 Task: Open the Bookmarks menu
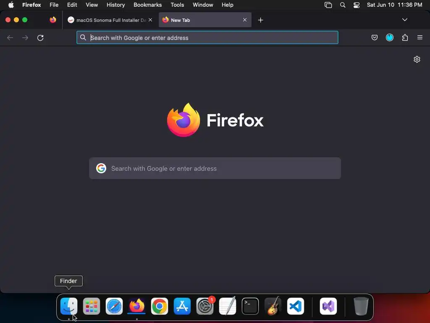[147, 5]
